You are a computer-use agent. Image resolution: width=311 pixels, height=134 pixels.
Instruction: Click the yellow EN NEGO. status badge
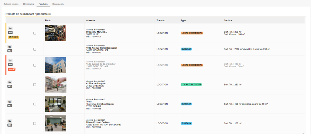(13, 37)
